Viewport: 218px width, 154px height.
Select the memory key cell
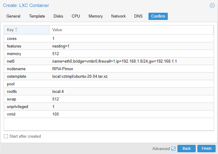pyautogui.click(x=26, y=54)
